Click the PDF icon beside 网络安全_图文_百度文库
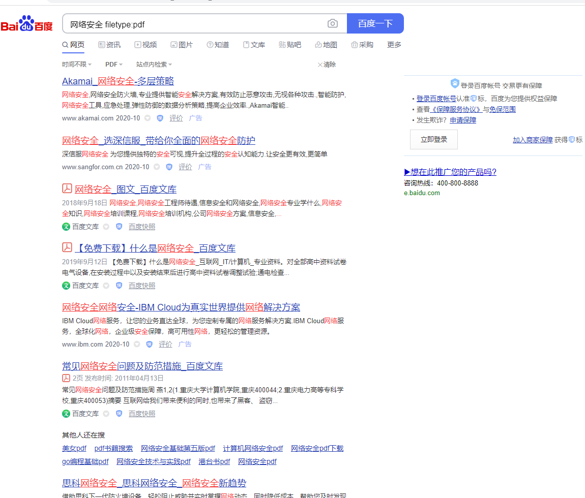The width and height of the screenshot is (585, 498). [x=67, y=188]
